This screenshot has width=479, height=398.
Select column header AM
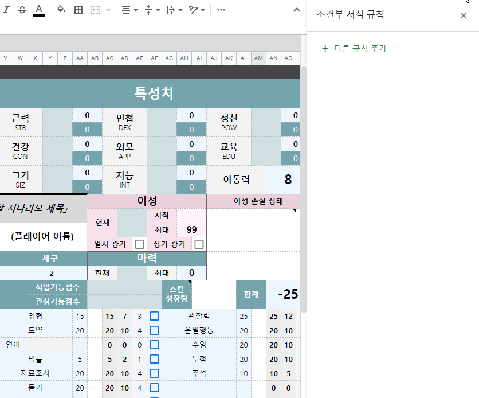coord(258,58)
